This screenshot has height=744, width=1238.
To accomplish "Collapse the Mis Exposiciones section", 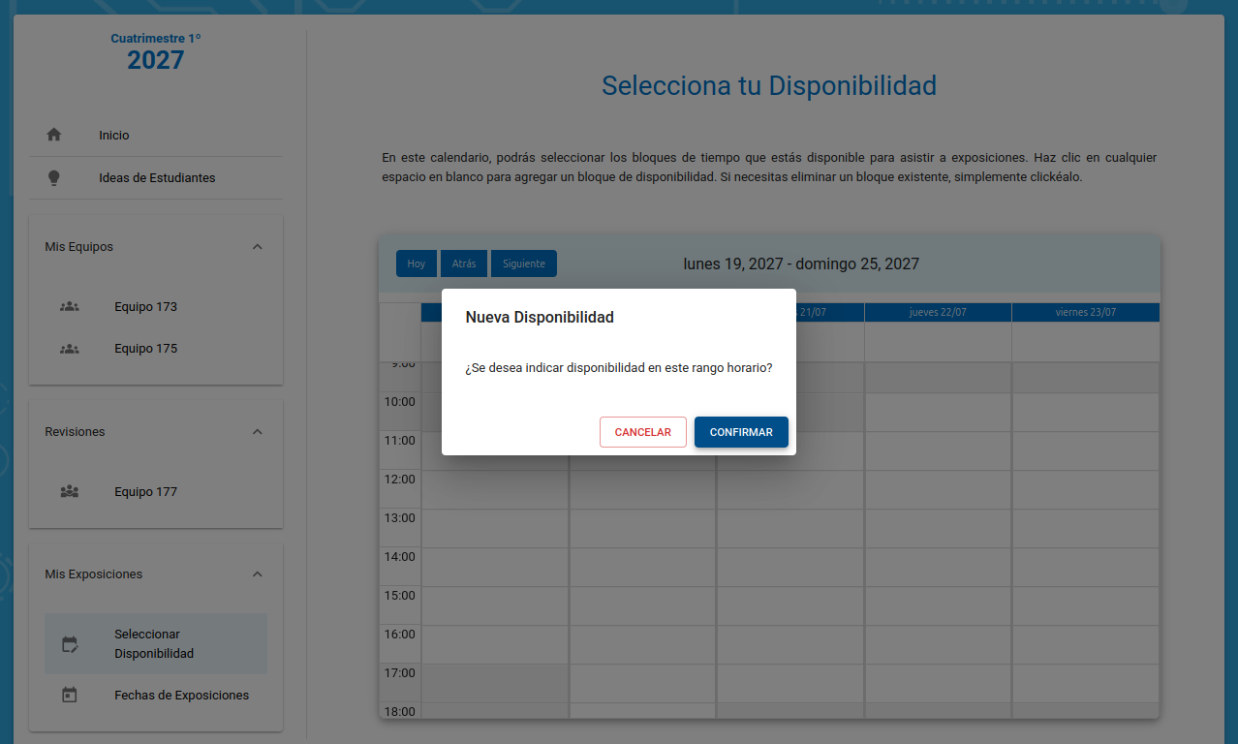I will 257,574.
